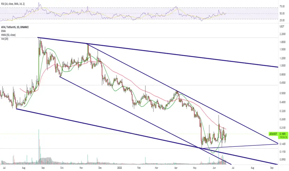Click the Mar label on time axis
Image resolution: width=289 pixels, height=171 pixels.
tap(156, 168)
